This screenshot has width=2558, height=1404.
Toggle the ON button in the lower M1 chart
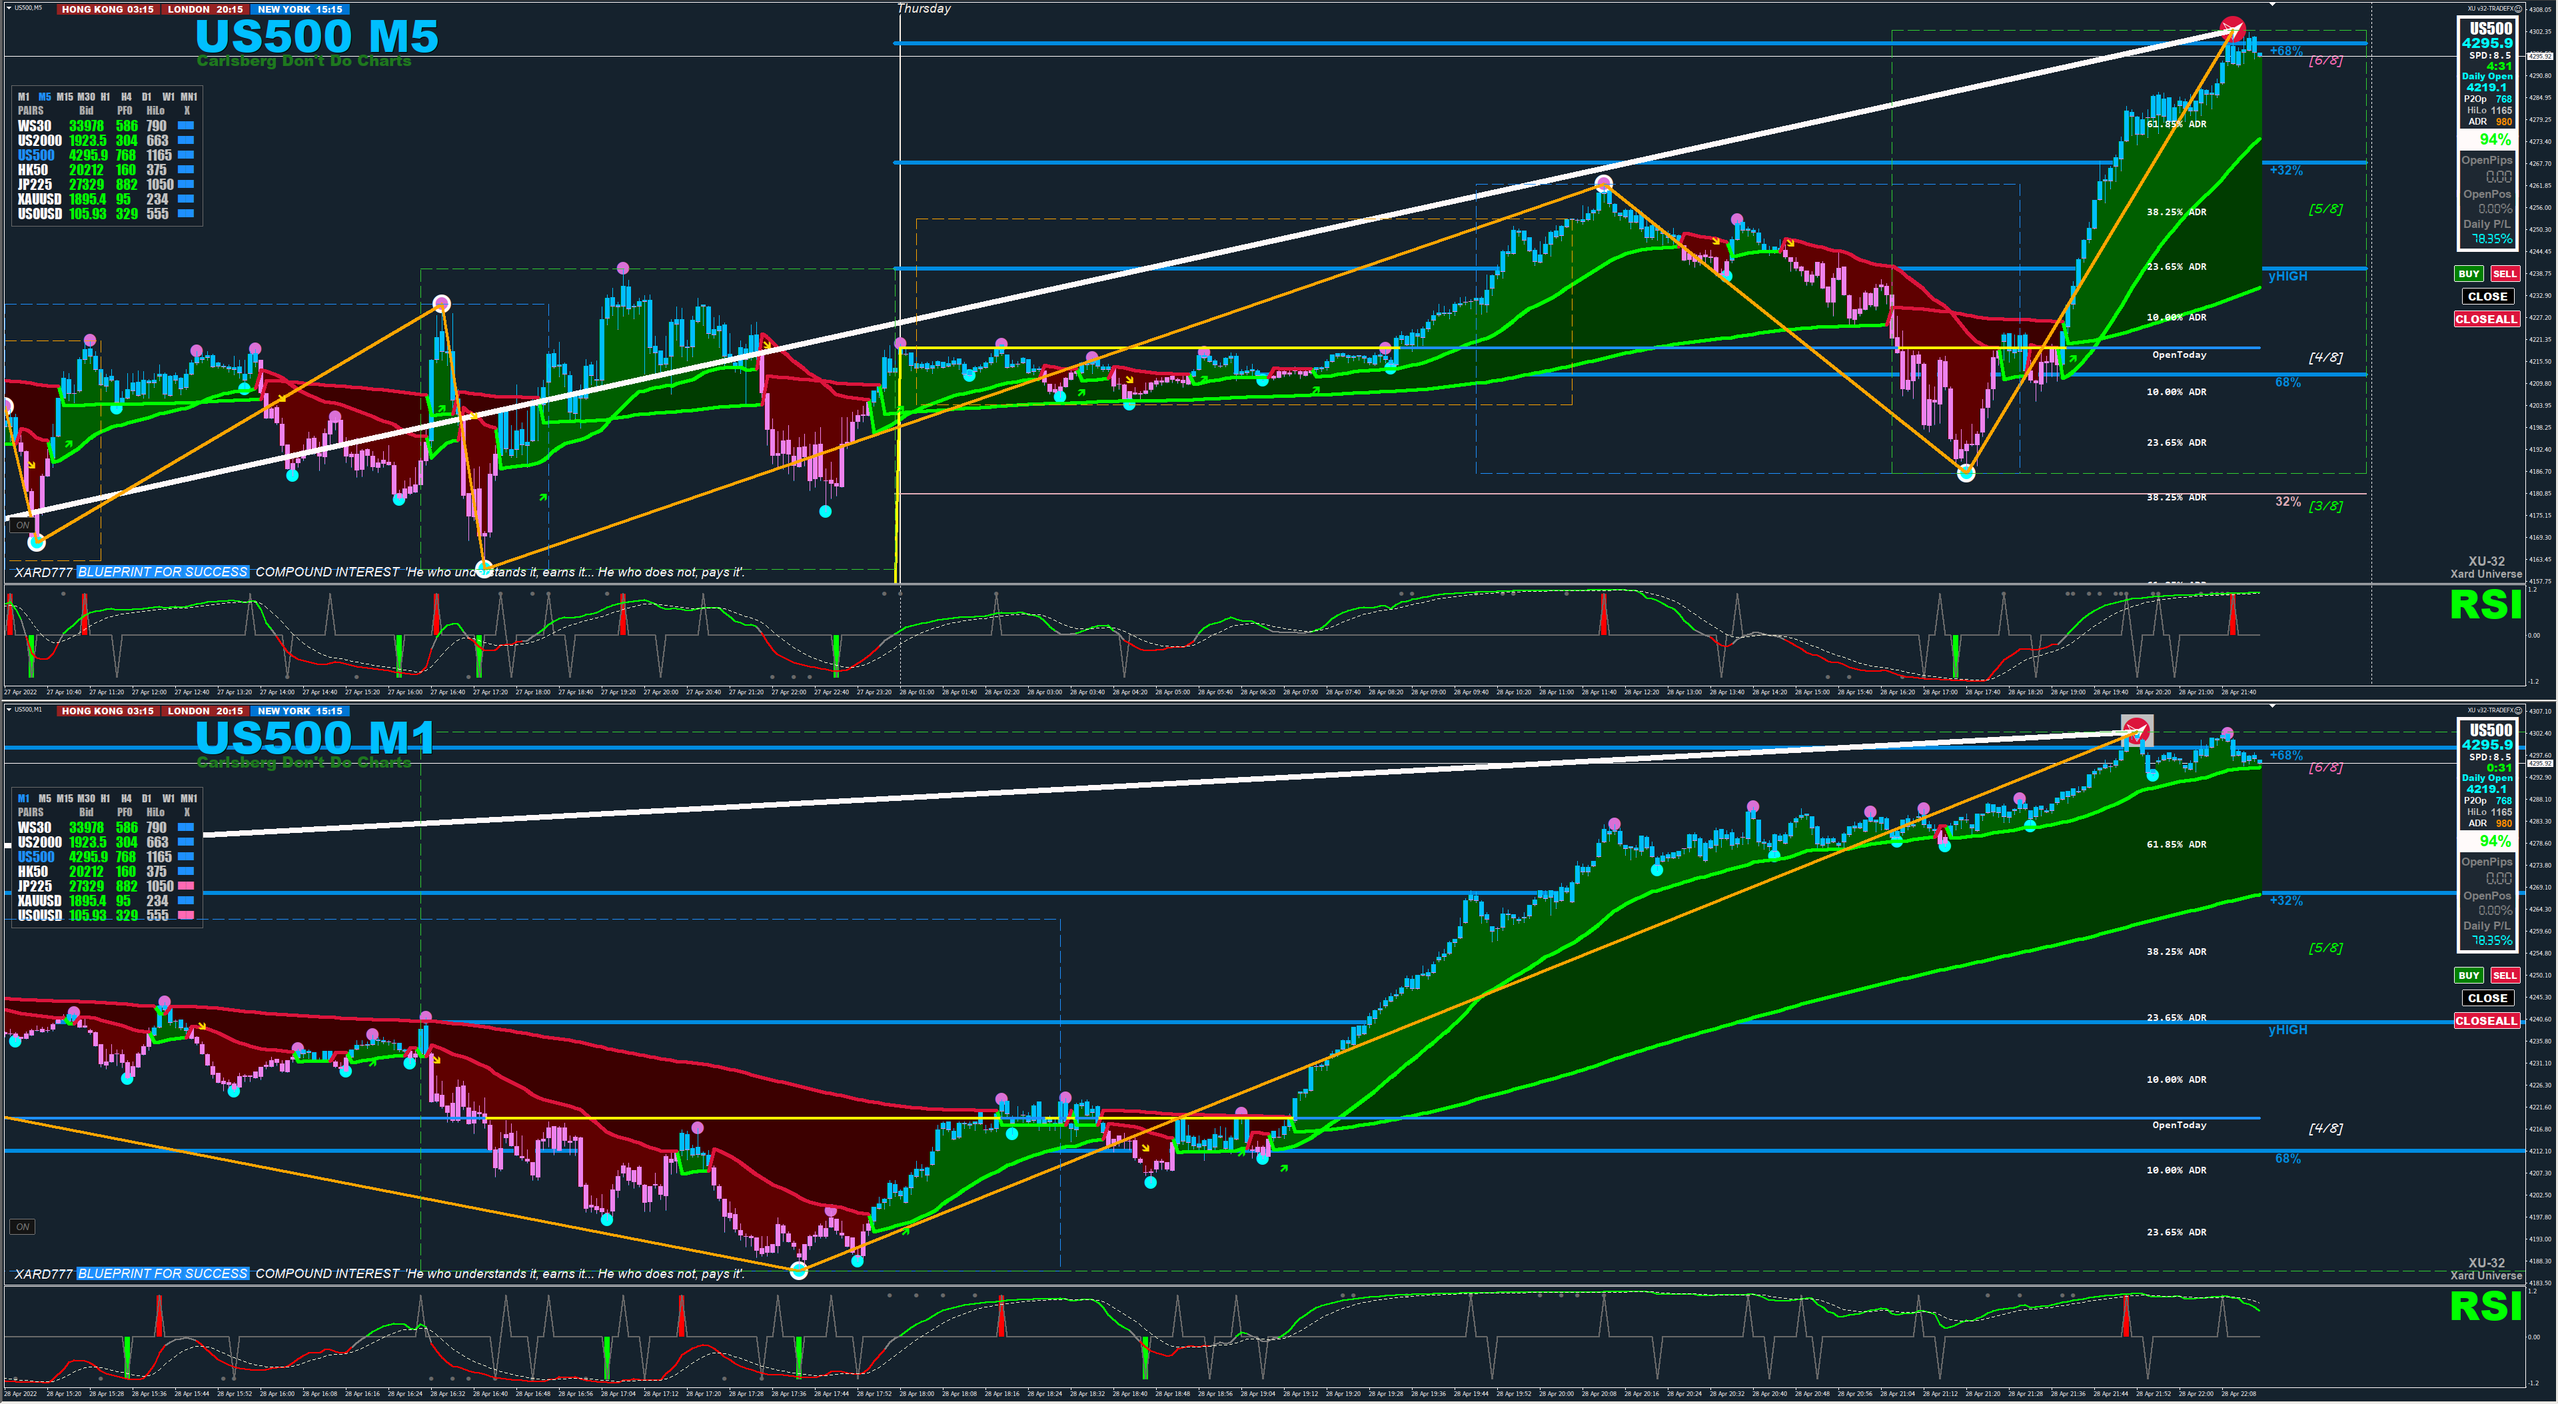tap(23, 1226)
